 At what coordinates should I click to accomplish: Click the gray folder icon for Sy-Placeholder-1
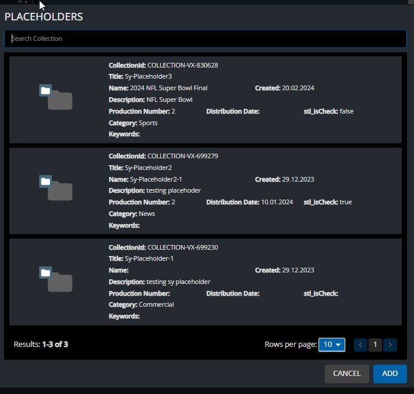point(59,283)
